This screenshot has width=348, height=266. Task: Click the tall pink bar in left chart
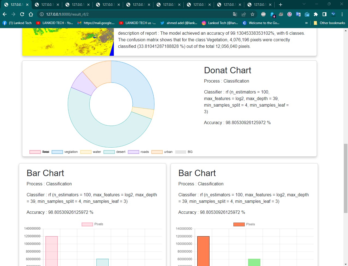(x=52, y=251)
